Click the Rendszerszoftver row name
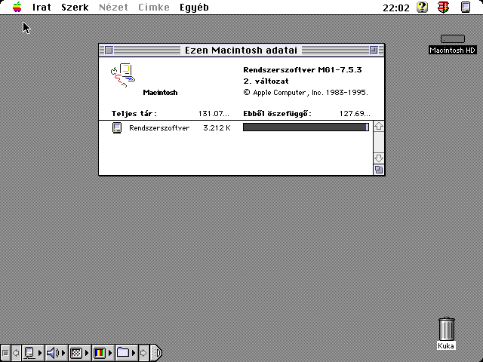The width and height of the screenshot is (483, 362). [x=159, y=128]
